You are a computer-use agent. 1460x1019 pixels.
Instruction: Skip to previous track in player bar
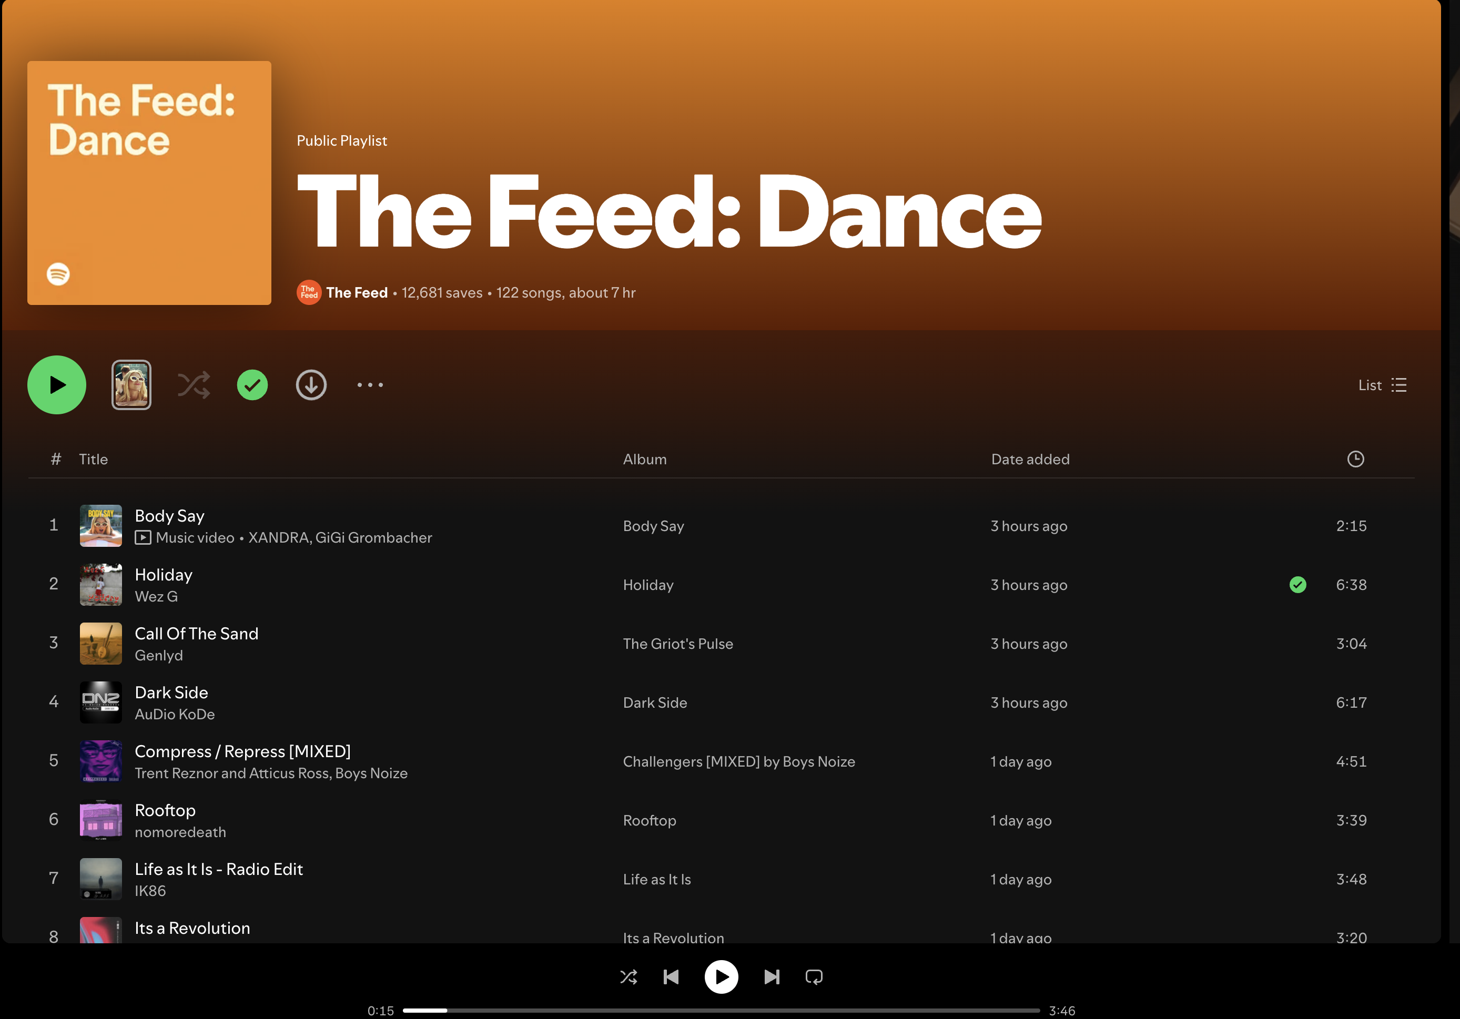pyautogui.click(x=671, y=976)
